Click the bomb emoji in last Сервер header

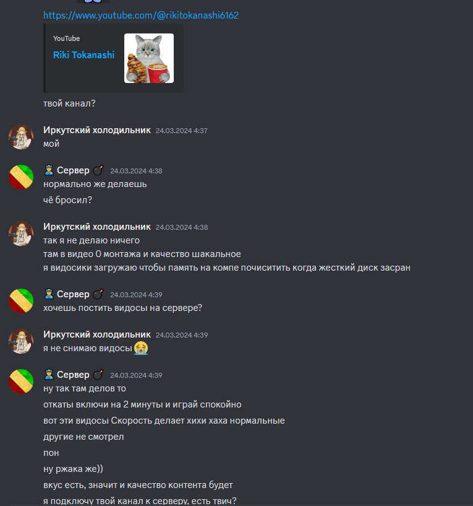[x=98, y=374]
